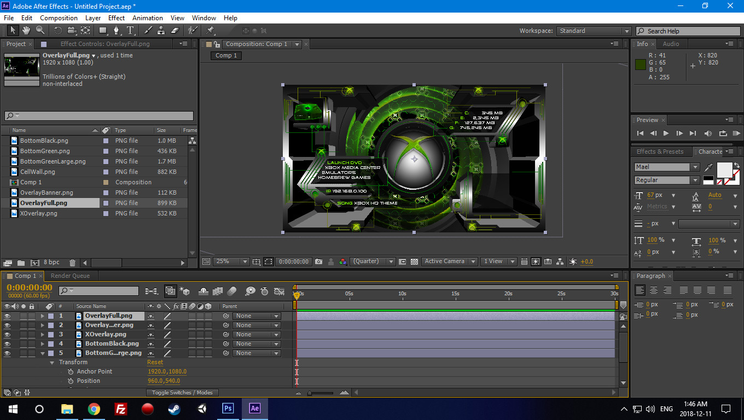Select the Unified Camera tool
Viewport: 744px width, 420px height.
pos(71,31)
